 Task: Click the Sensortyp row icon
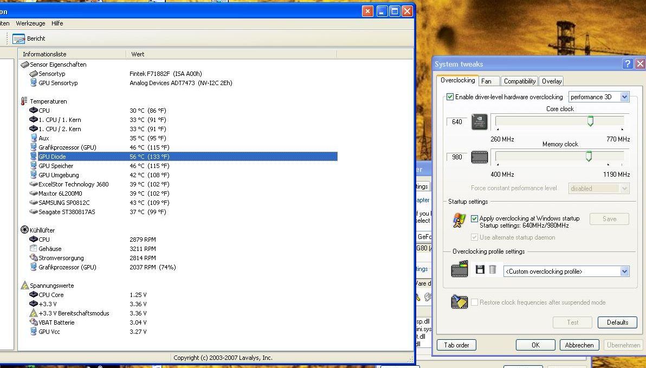click(34, 74)
